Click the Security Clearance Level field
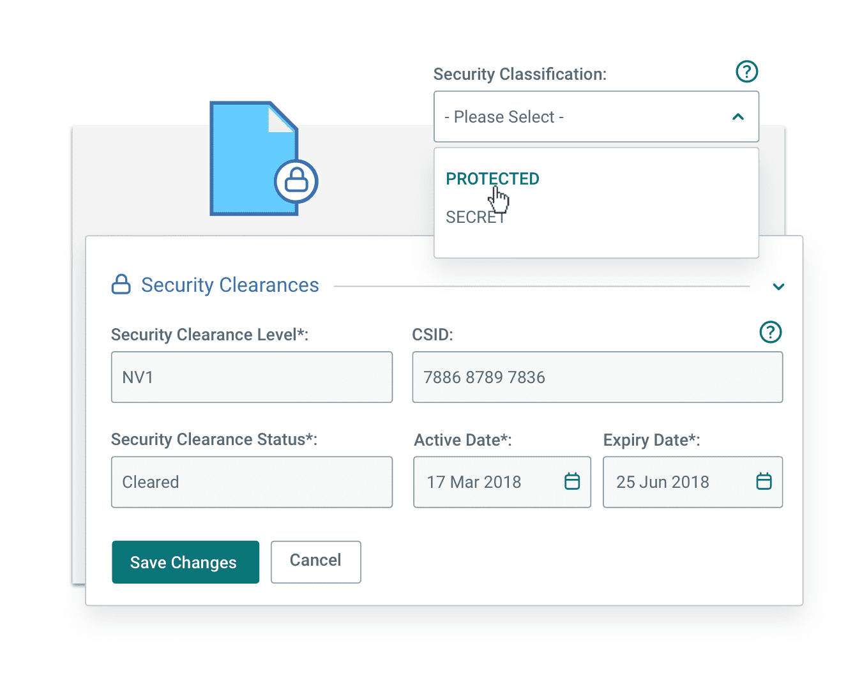Image resolution: width=862 pixels, height=673 pixels. [x=252, y=377]
